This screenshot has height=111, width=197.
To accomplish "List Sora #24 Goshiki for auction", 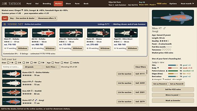I will [x=125, y=92].
